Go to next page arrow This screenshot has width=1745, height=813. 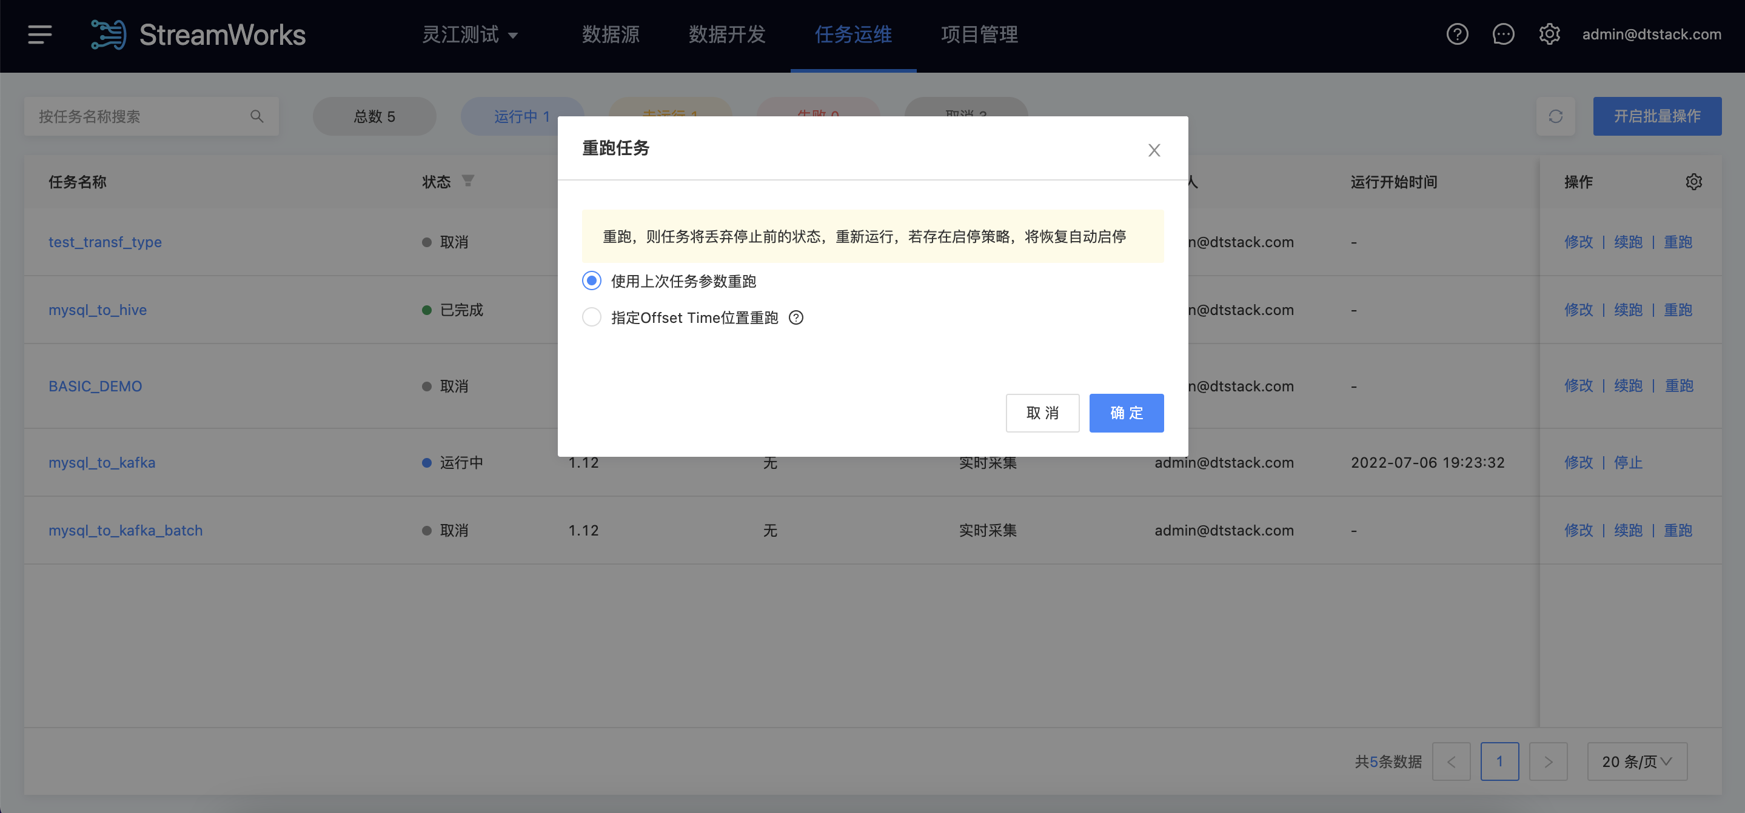pos(1548,762)
